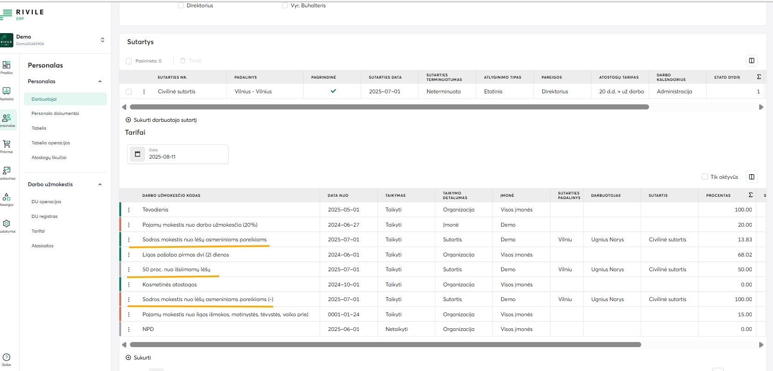Click the Tarifai table horizontal scrollbar
The image size is (773, 371).
pos(385,344)
